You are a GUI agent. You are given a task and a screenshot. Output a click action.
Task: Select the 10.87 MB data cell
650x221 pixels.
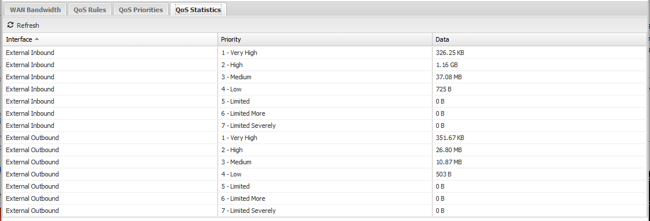tap(539, 162)
